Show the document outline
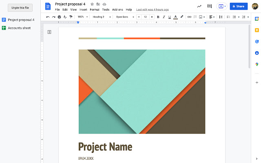 pos(49,32)
